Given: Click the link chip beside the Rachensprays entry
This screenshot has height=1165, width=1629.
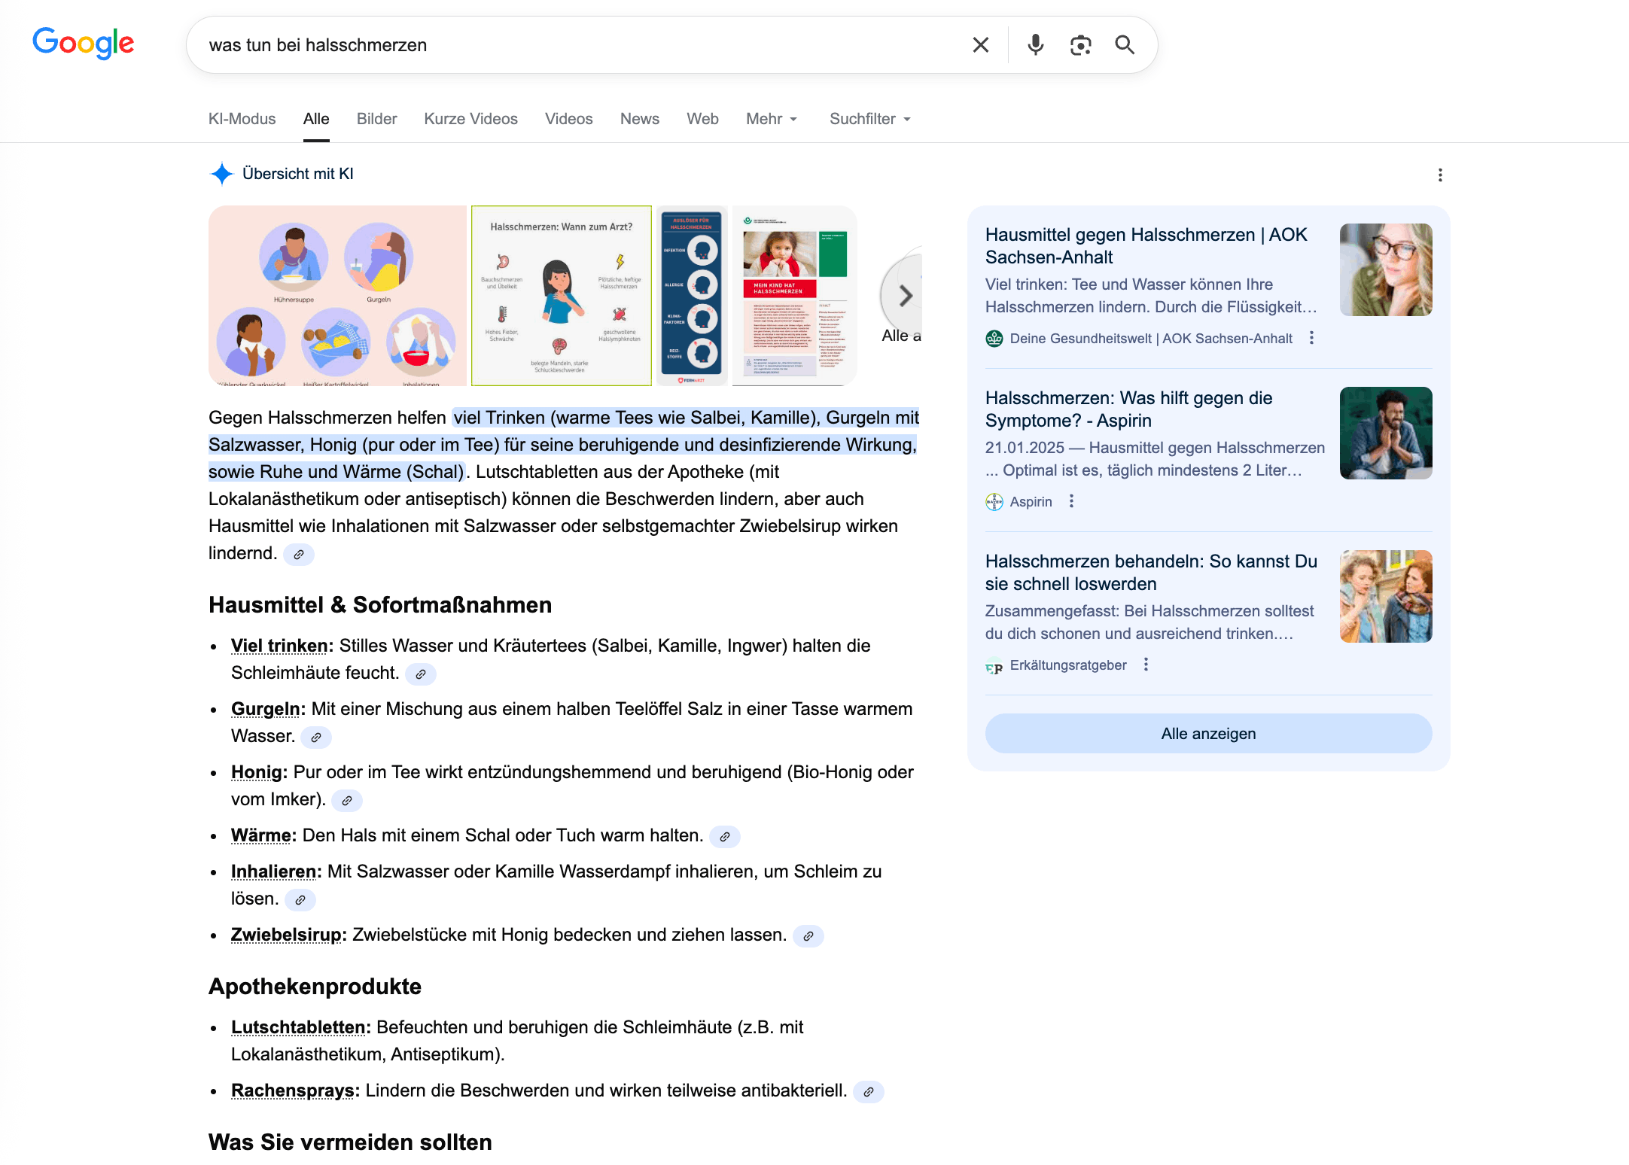Looking at the screenshot, I should (x=869, y=1092).
